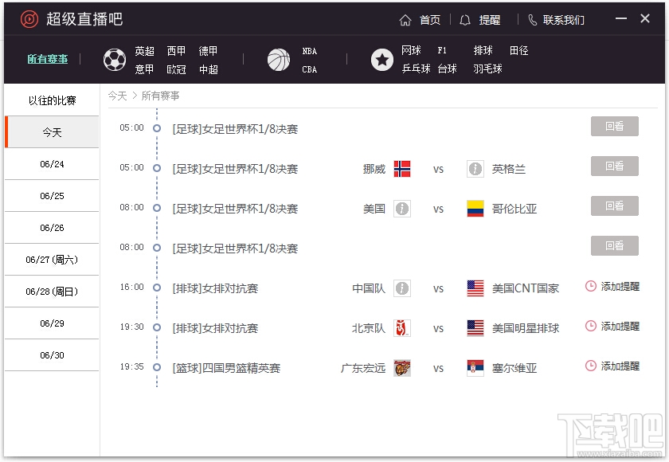The height and width of the screenshot is (462, 669).
Task: Open 联系我们 contact page
Action: tap(563, 20)
